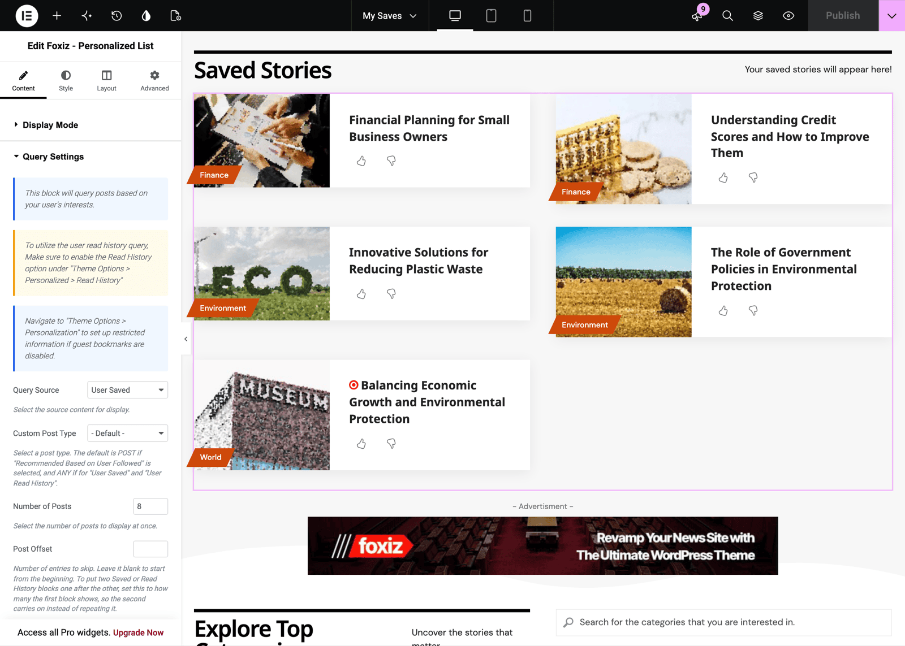
Task: Expand the Display Mode section
Action: tap(90, 125)
